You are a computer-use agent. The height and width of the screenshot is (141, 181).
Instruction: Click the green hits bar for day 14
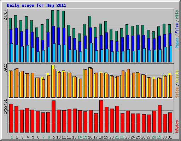pos(79,37)
